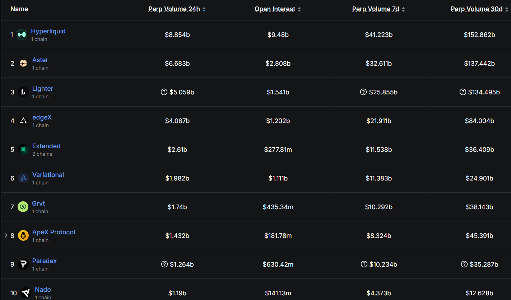Click the Grvt protocol logo icon
The height and width of the screenshot is (300, 511).
point(23,207)
